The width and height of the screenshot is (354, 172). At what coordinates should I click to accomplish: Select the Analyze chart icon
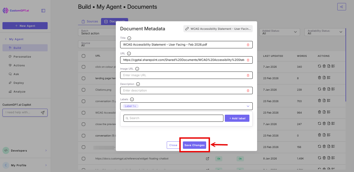coord(10,91)
